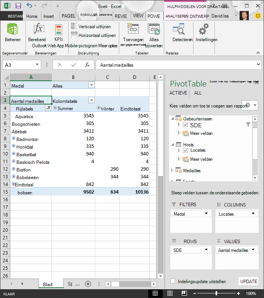Image resolution: width=264 pixels, height=298 pixels.
Task: Select column header D
Action: point(134,77)
